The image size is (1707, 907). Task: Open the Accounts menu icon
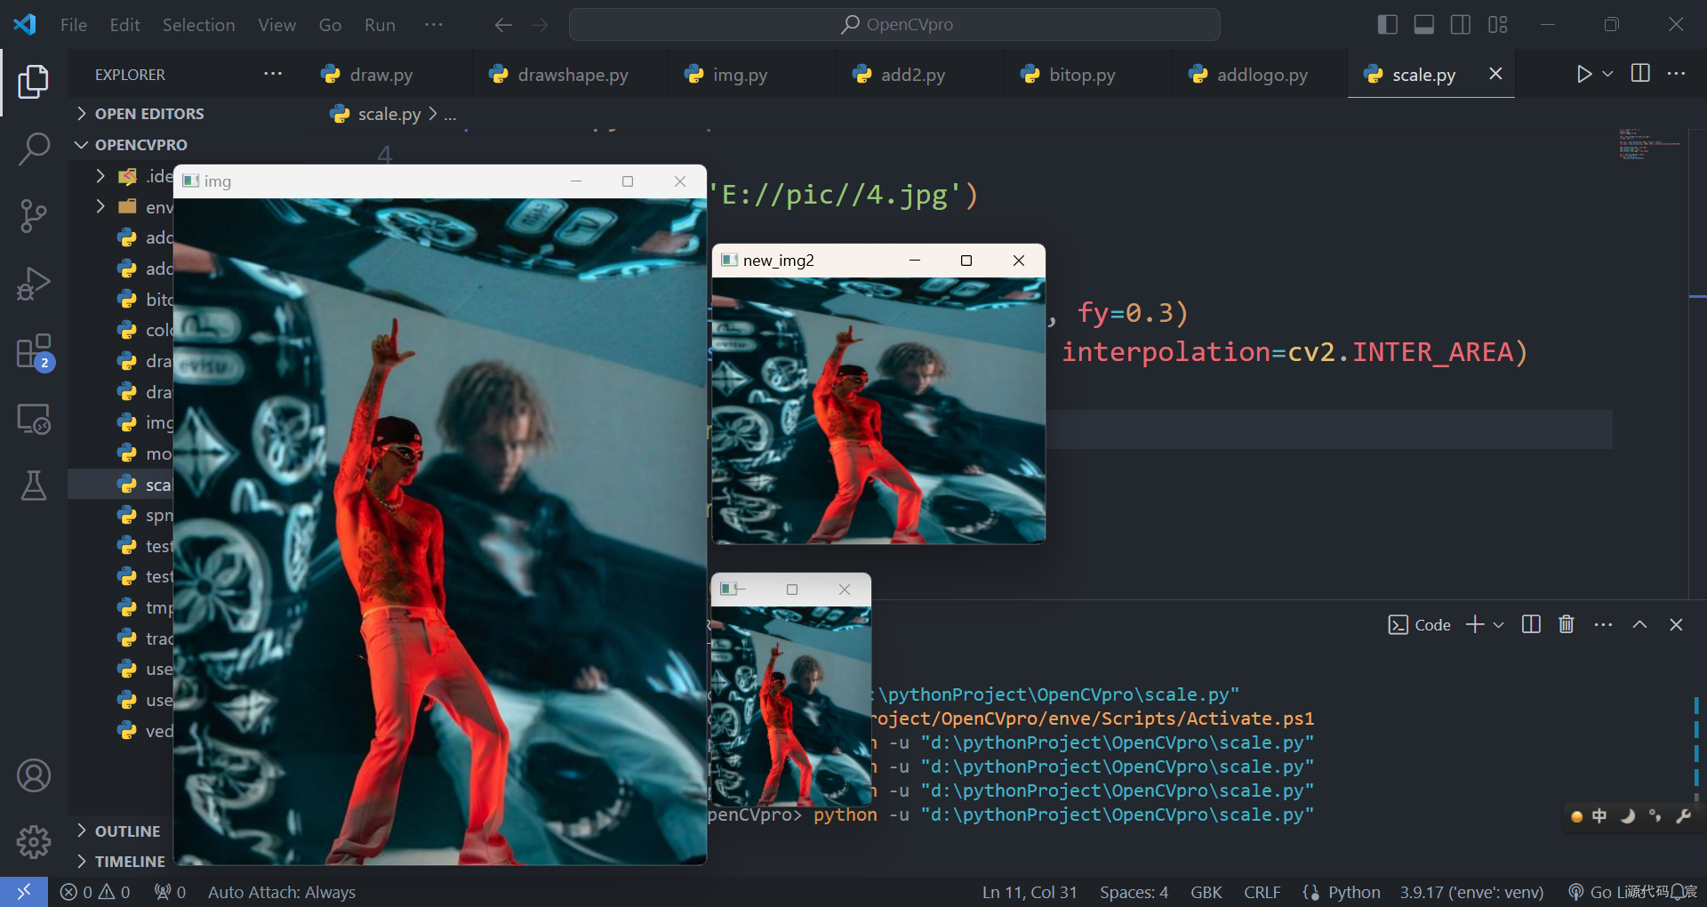tap(33, 775)
